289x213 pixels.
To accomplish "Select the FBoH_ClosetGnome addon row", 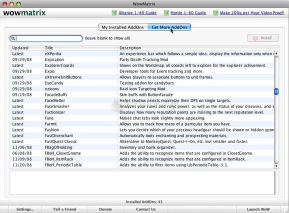I will 142,153.
